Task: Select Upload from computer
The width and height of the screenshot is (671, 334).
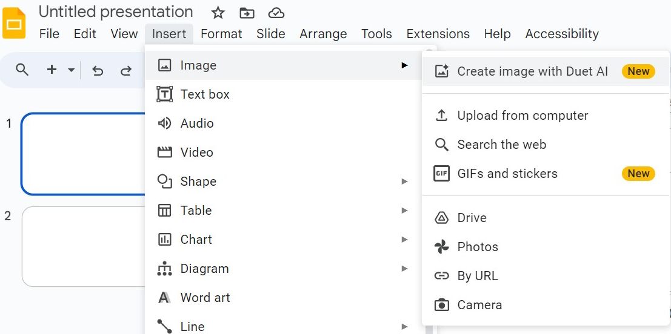Action: point(522,116)
